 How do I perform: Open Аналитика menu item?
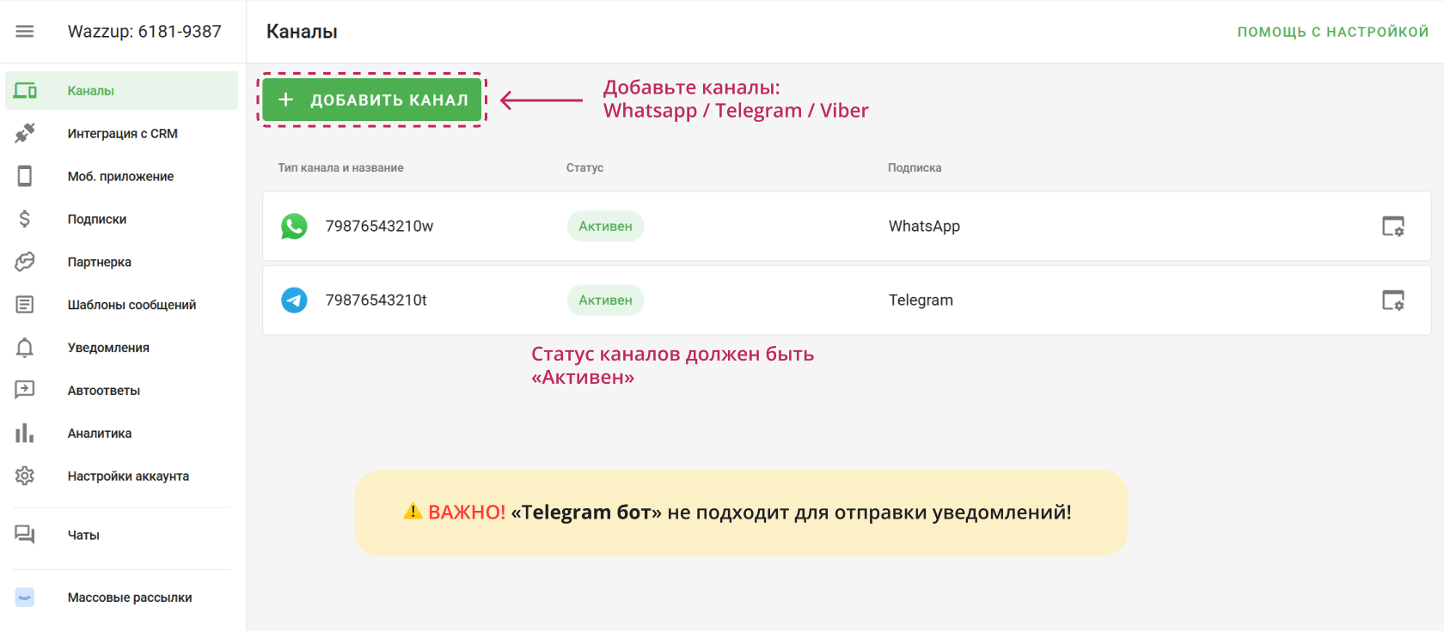point(121,433)
